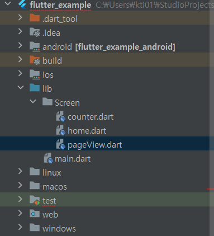Select the .dart_tool label
214x236 pixels.
click(60, 19)
